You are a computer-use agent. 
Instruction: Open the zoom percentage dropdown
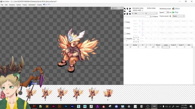[x=117, y=8]
